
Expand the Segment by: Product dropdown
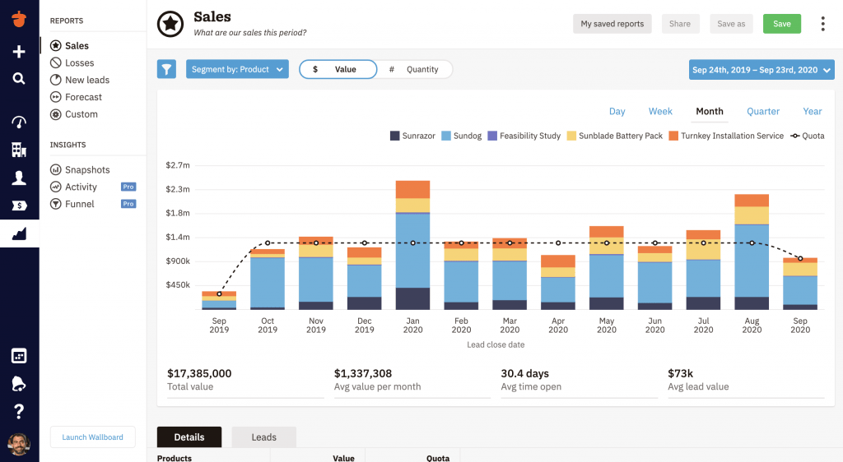[237, 70]
